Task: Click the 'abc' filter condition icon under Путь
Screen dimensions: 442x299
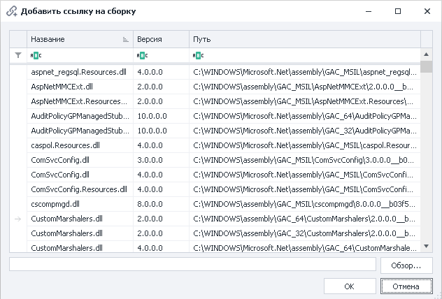Action: (x=198, y=55)
